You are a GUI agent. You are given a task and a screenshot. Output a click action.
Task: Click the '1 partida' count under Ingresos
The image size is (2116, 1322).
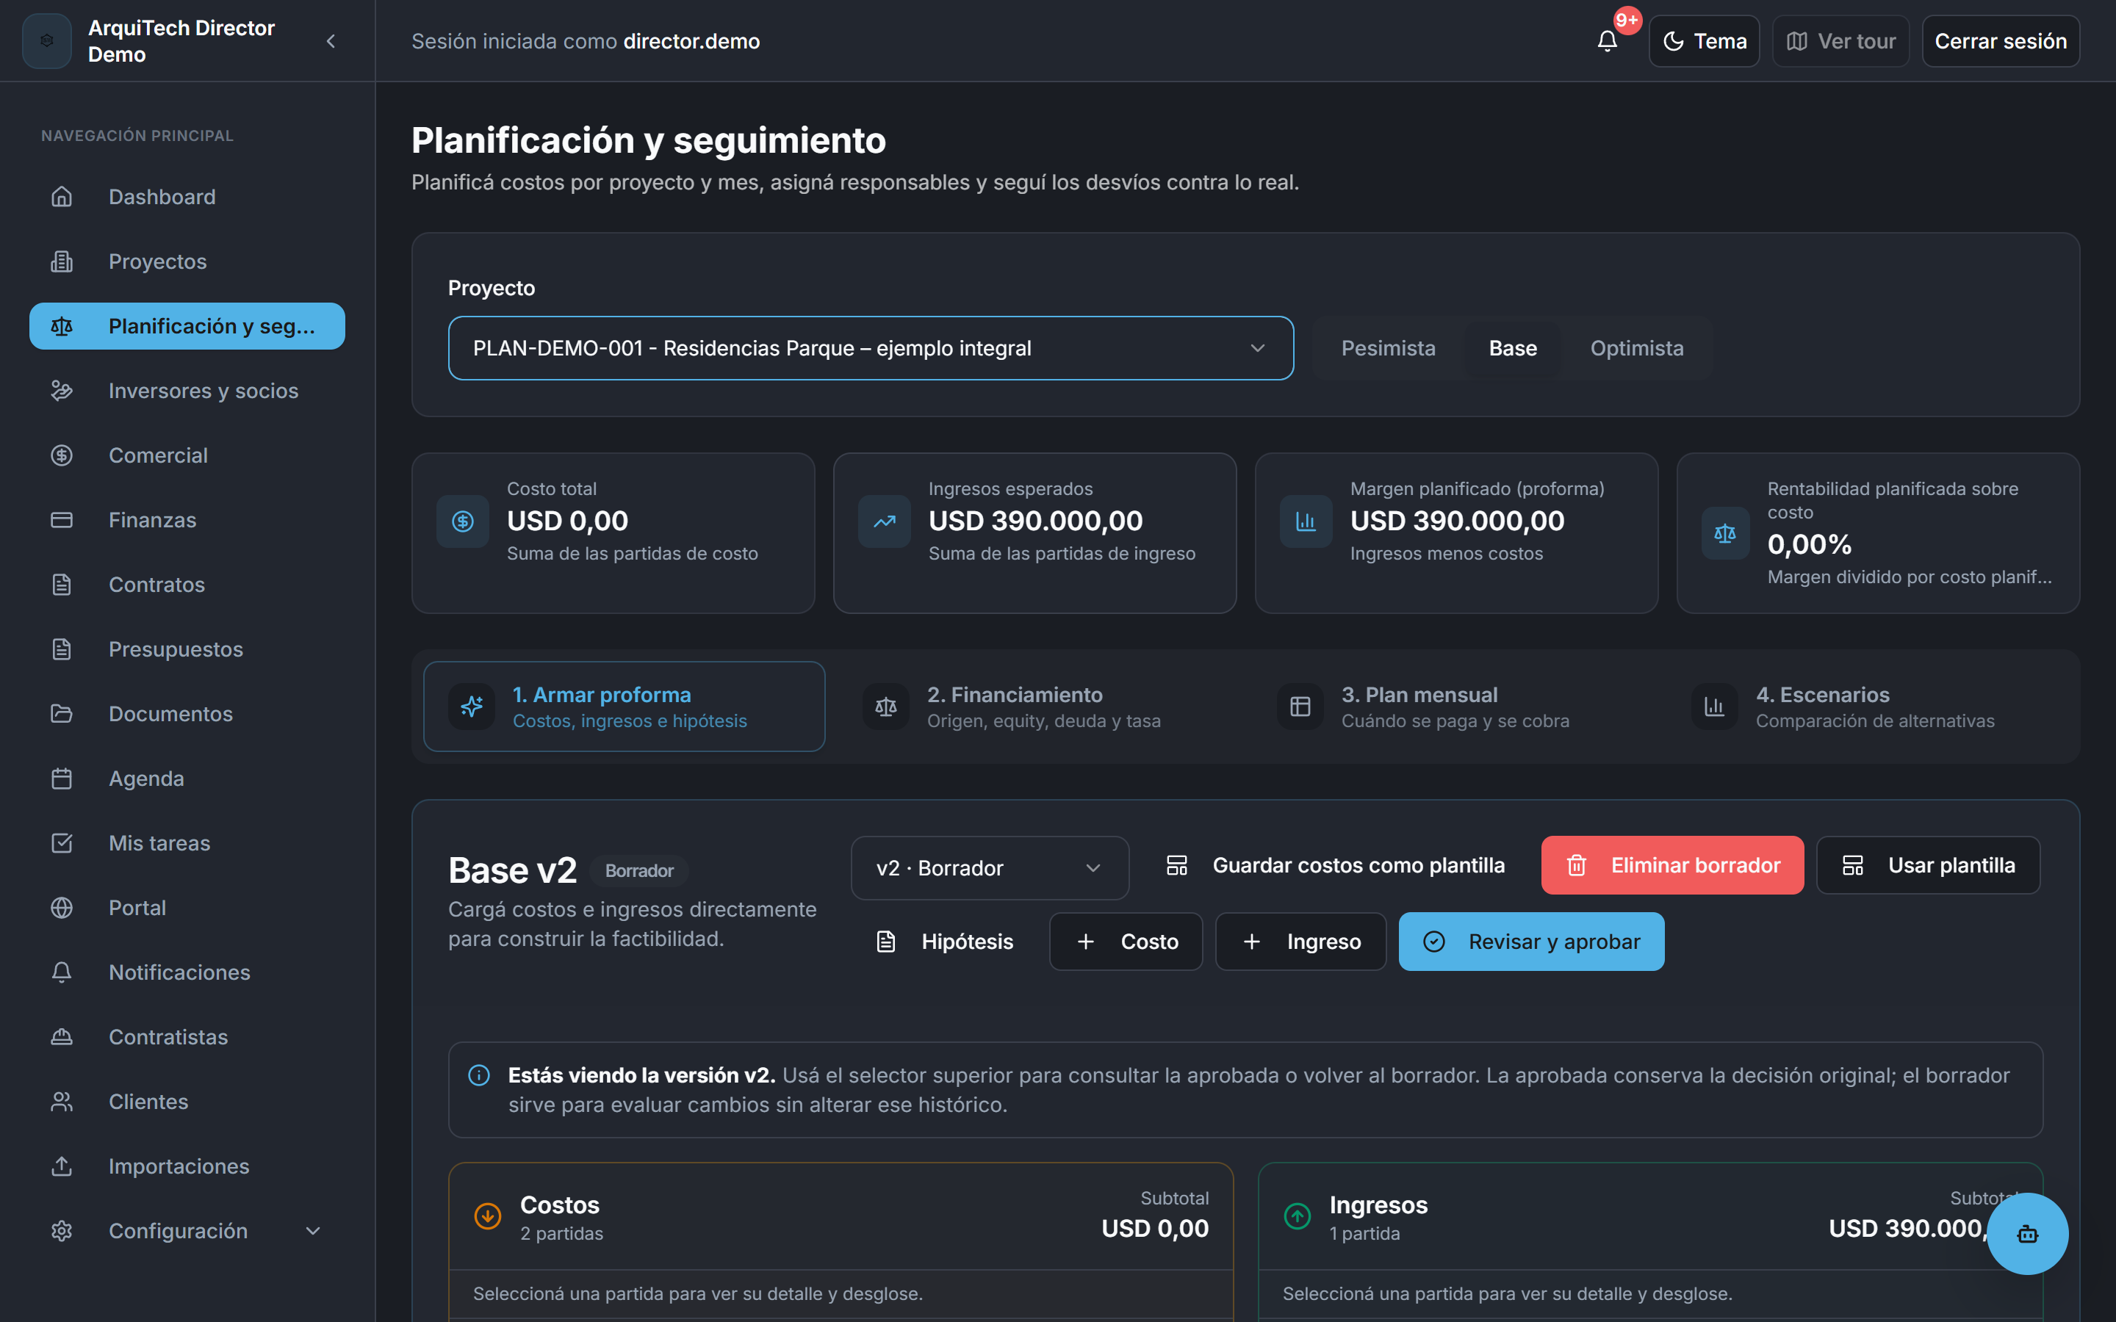tap(1364, 1234)
